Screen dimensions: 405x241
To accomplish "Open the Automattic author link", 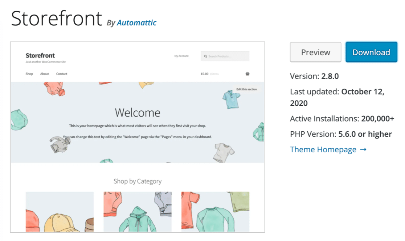I will 136,23.
